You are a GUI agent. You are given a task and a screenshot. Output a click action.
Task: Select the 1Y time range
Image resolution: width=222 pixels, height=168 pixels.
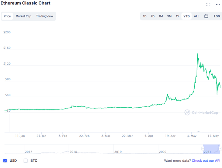coord(177,16)
